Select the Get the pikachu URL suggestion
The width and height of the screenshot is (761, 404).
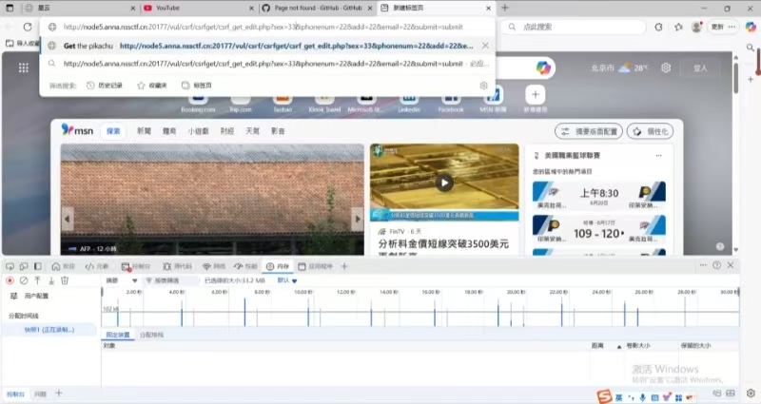[267, 46]
